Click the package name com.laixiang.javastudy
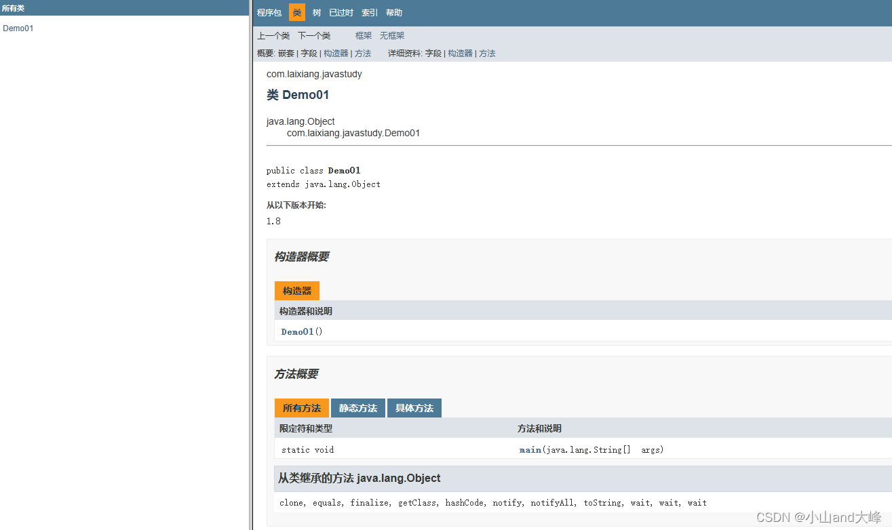 (314, 74)
